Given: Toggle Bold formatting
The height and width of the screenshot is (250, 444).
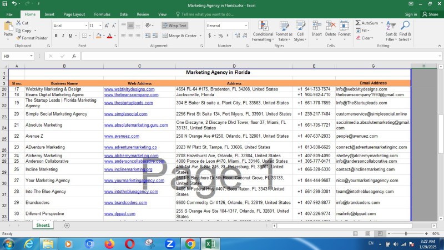Looking at the screenshot, I should pos(56,36).
